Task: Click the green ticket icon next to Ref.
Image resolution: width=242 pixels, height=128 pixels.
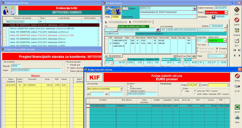Action: (194, 56)
